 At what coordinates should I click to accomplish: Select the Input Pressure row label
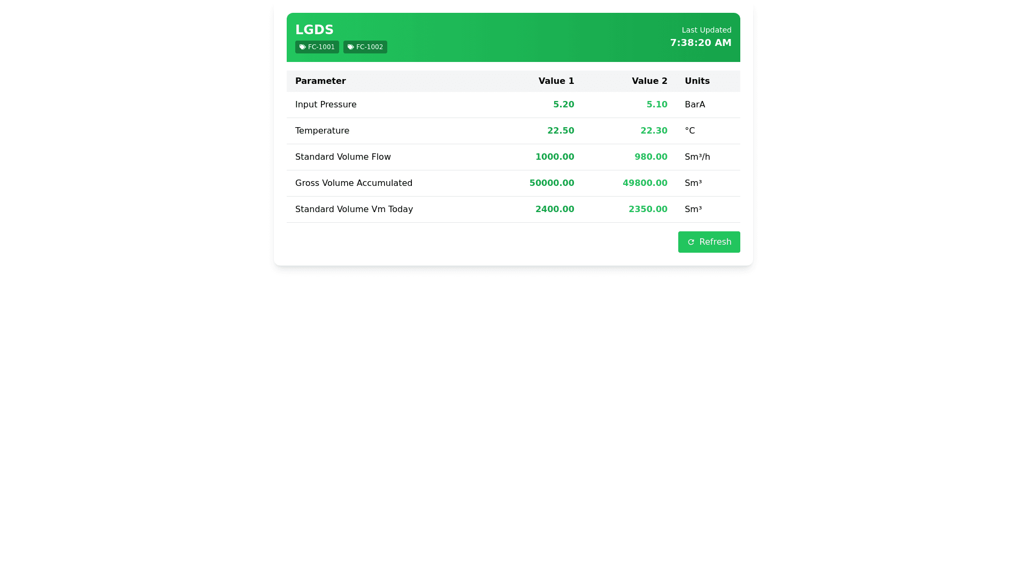click(326, 105)
